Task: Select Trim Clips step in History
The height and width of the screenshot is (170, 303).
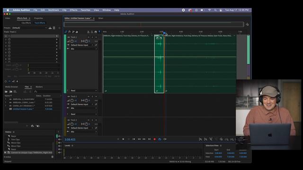Action: 16,140
